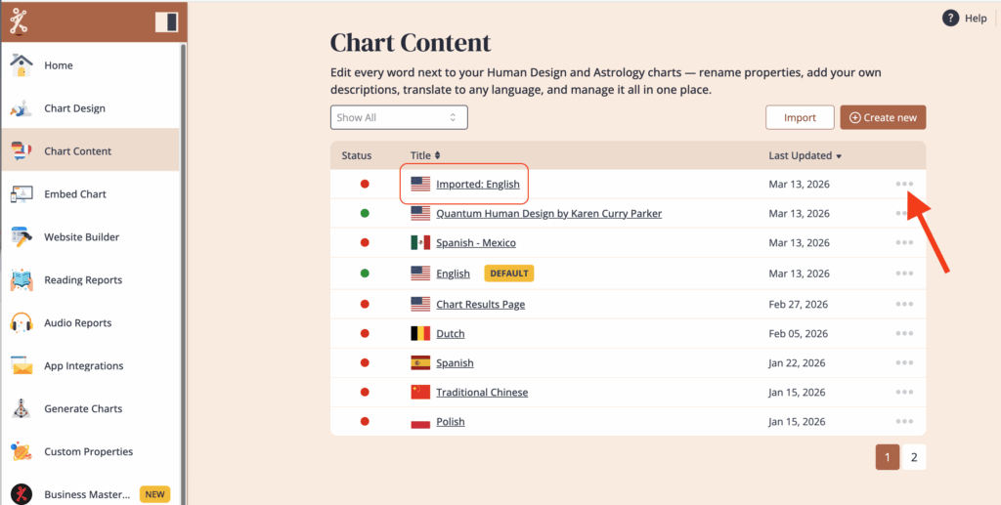Open Help in top right corner
Image resolution: width=1001 pixels, height=505 pixels.
pos(964,19)
